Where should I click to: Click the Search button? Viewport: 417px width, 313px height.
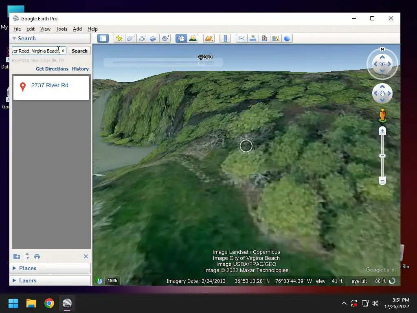pos(79,51)
